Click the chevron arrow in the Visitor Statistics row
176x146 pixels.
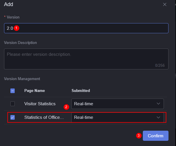click(x=158, y=104)
